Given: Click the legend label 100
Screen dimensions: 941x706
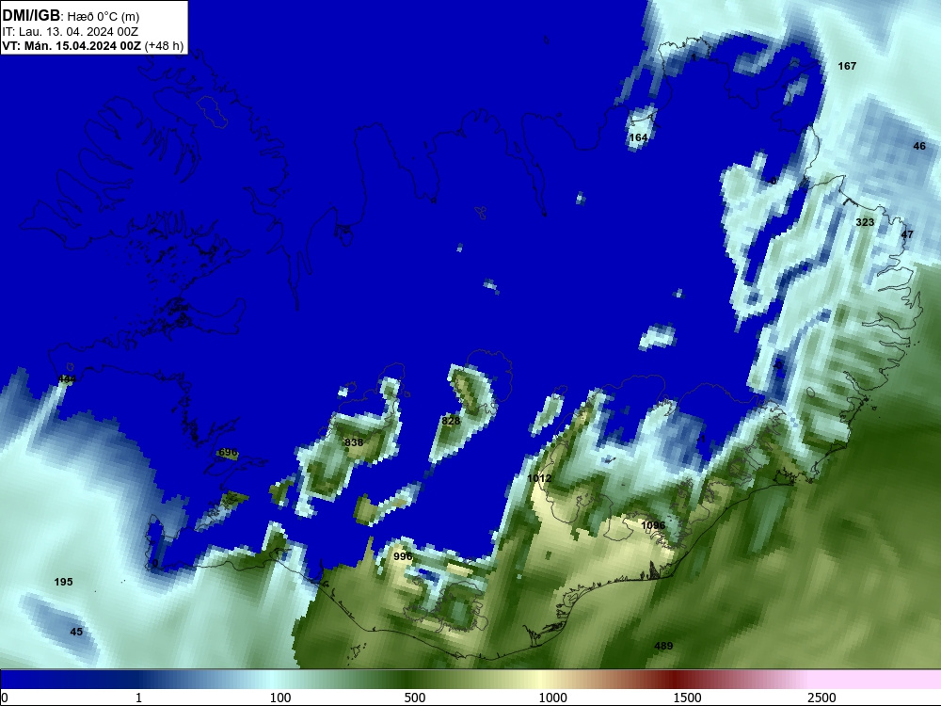Looking at the screenshot, I should [x=280, y=698].
